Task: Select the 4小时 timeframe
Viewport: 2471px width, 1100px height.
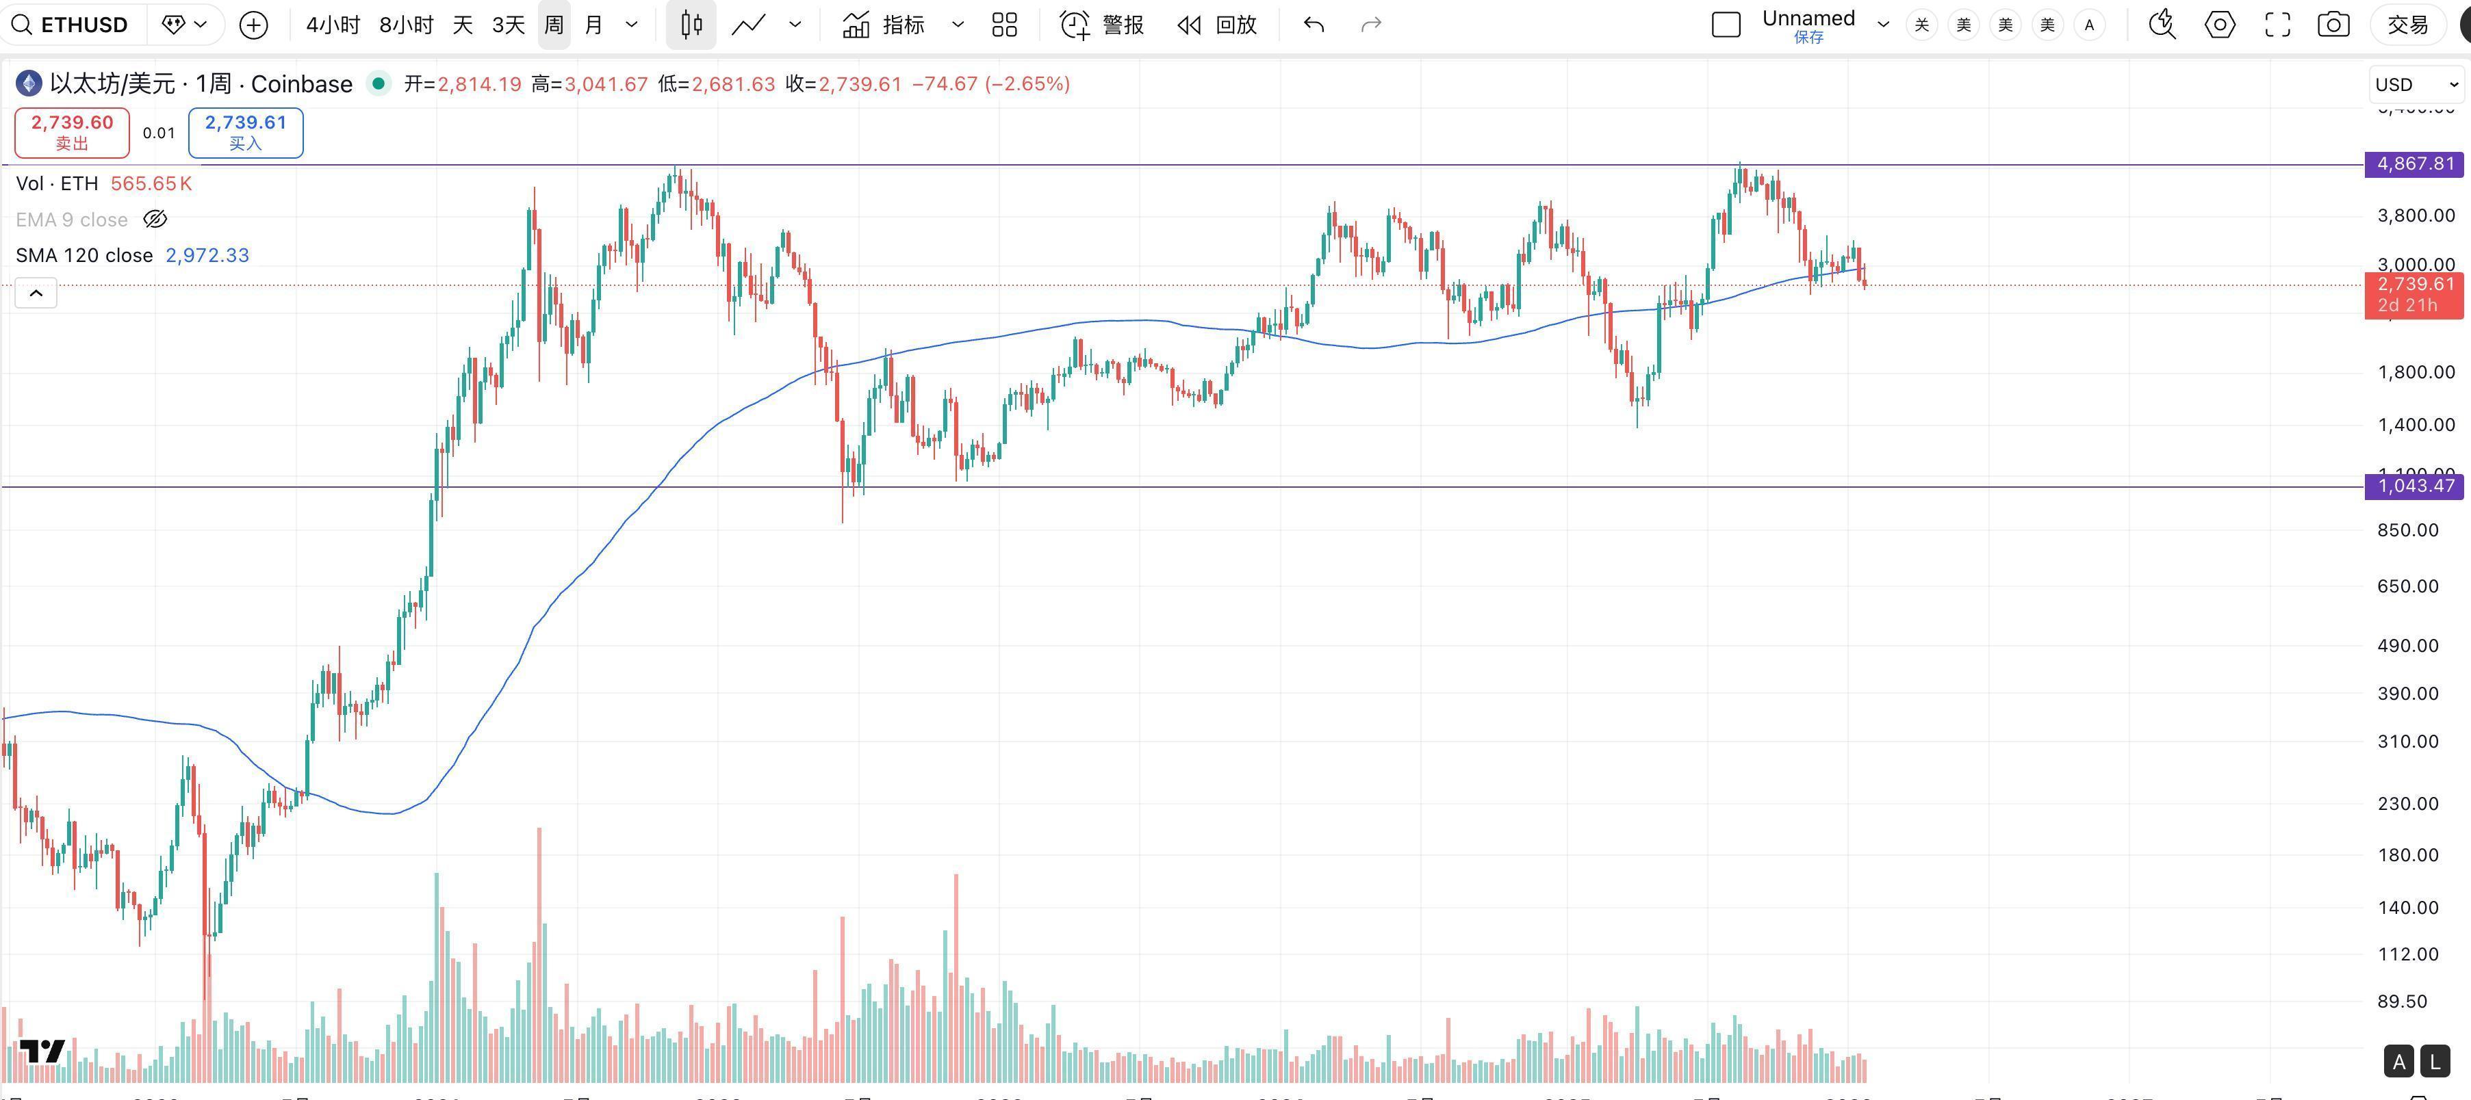Action: 333,25
